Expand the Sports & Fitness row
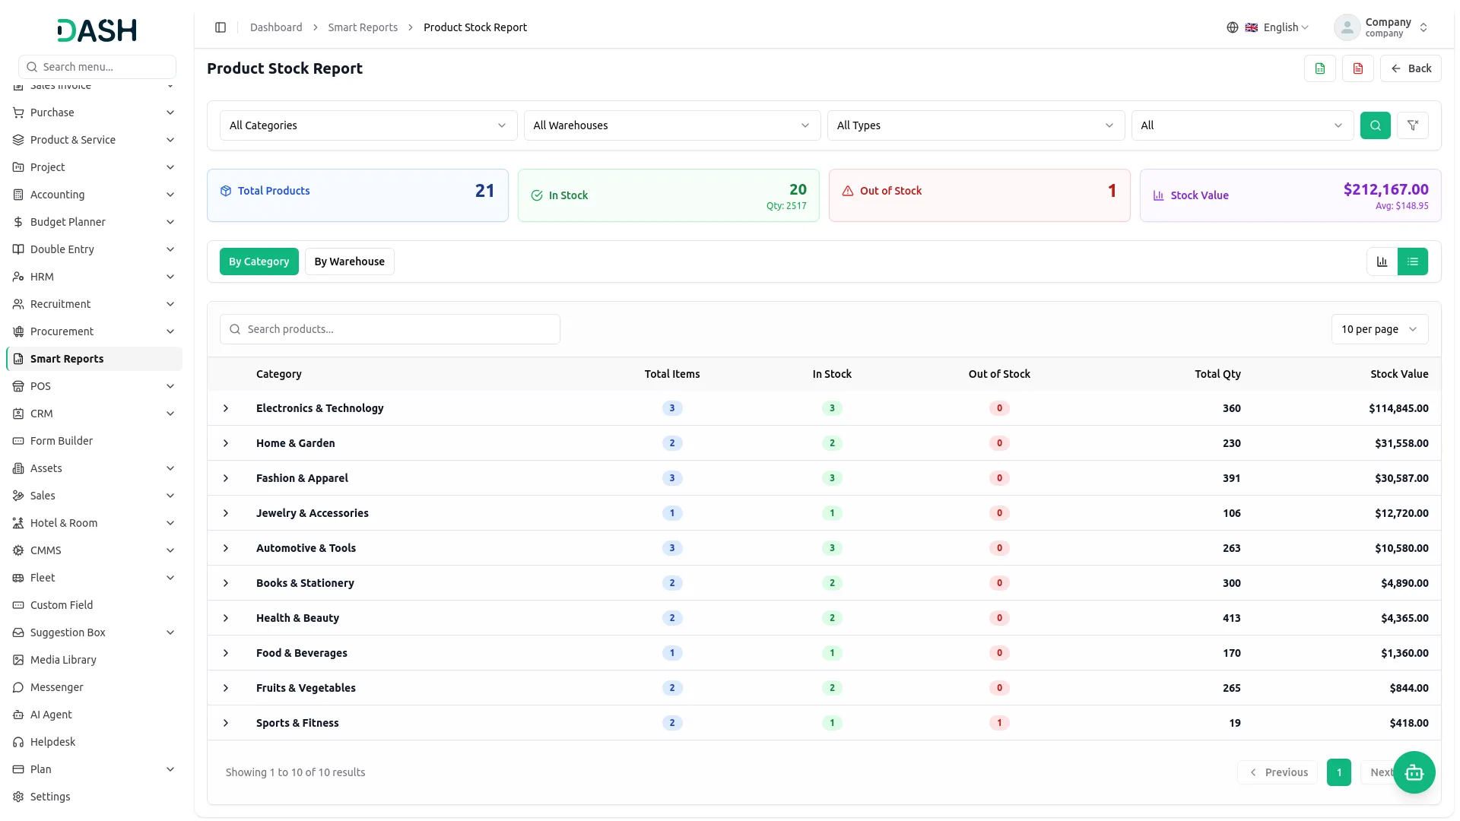This screenshot has width=1460, height=821. coord(226,723)
